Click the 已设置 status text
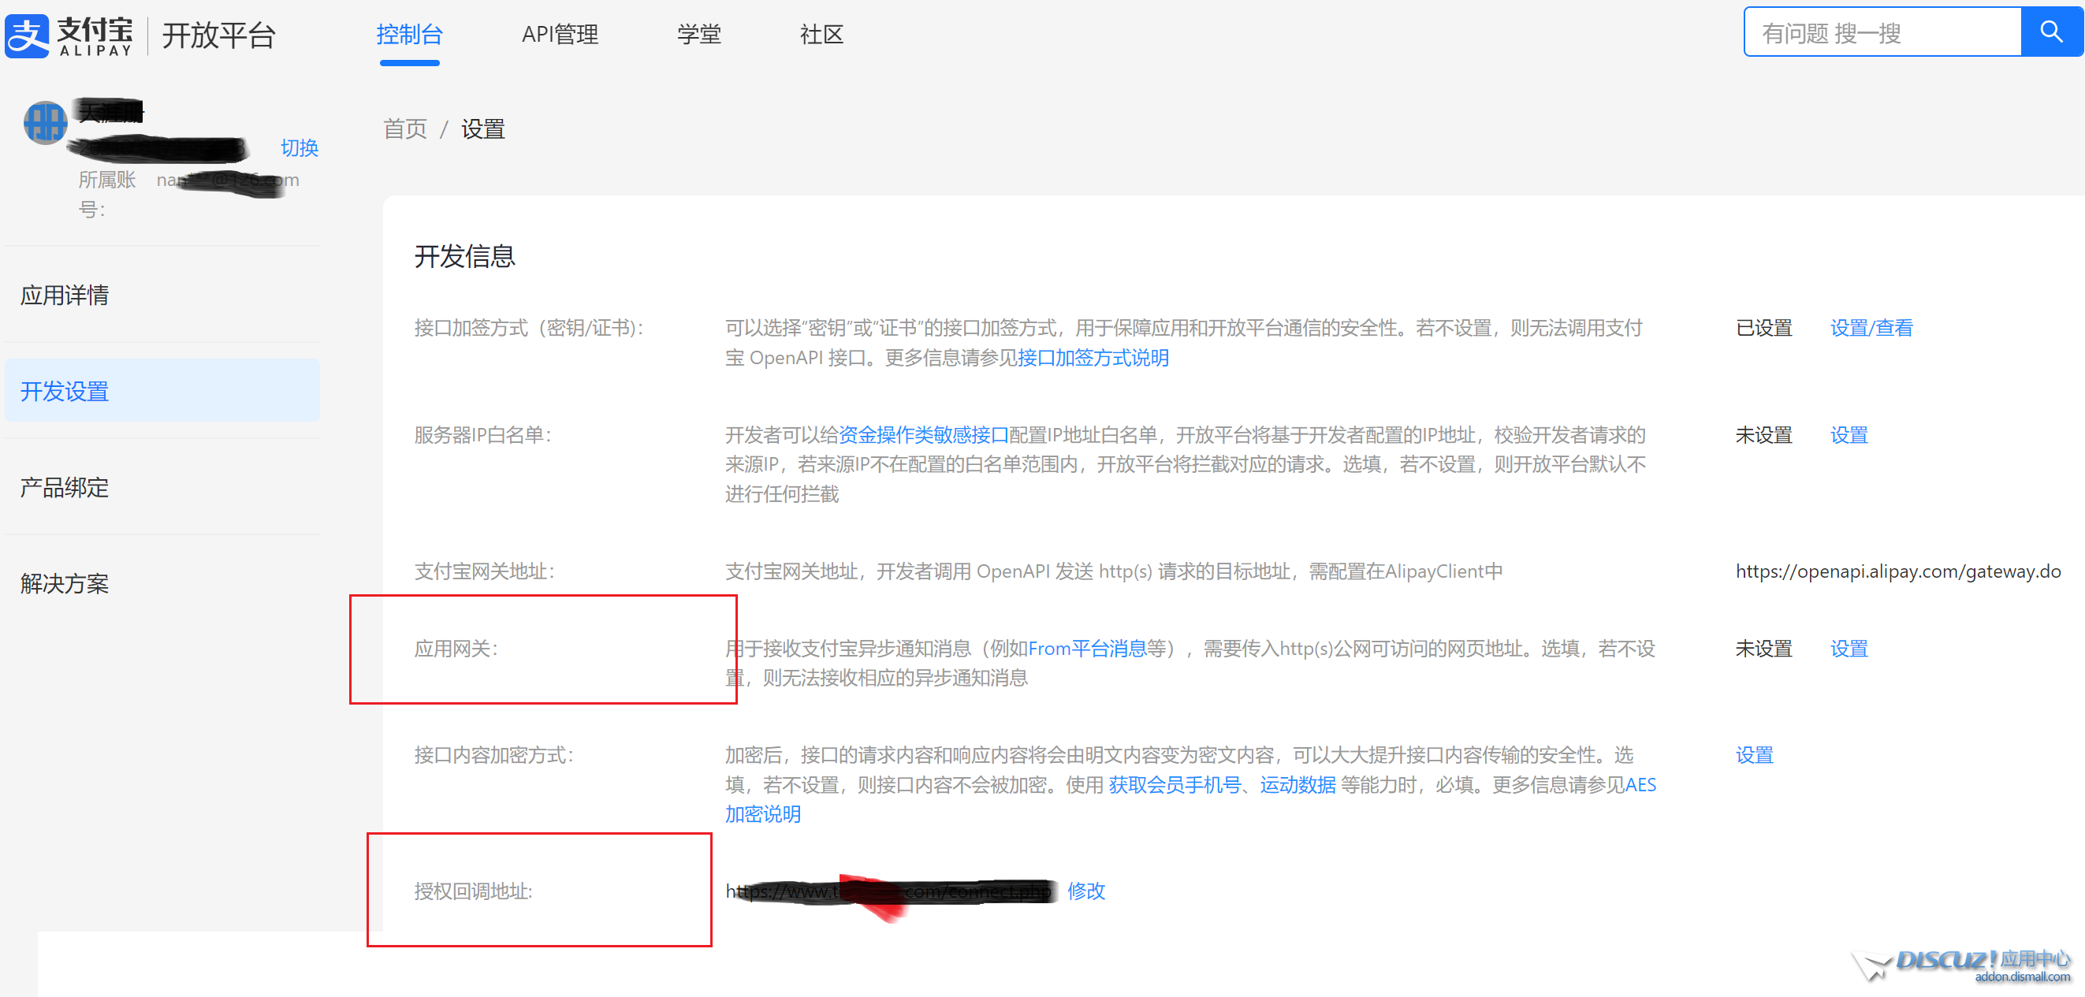The height and width of the screenshot is (997, 2085). (x=1763, y=329)
